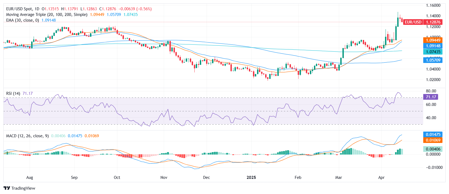Viewport: 449px width, 194px height.
Task: Click the orange 1.09449 moving average tag
Action: click(433, 40)
